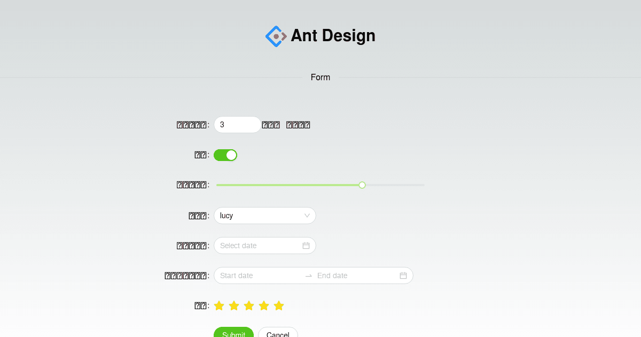Click the calendar icon in range picker
This screenshot has height=337, width=641.
pos(403,275)
